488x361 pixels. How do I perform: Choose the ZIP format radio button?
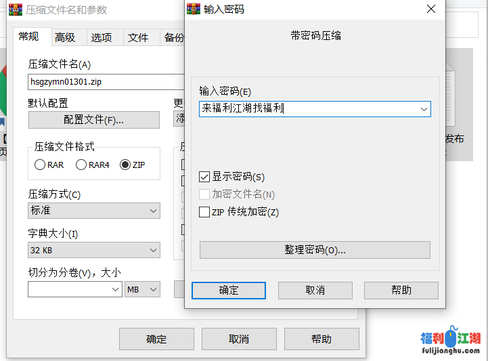pos(125,165)
